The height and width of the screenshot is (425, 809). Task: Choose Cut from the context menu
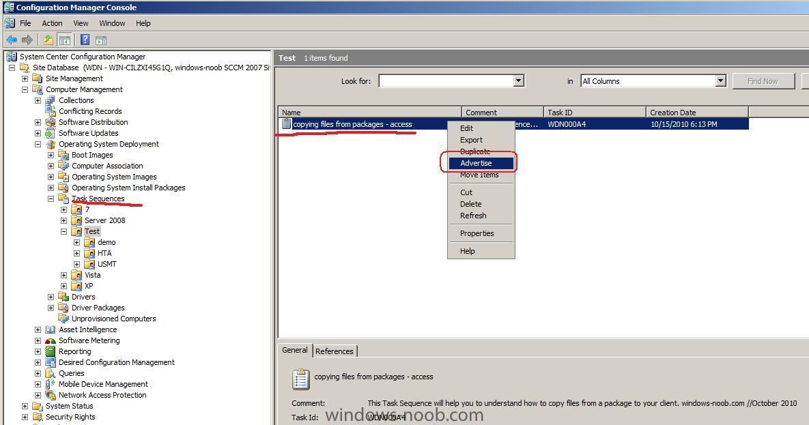click(481, 192)
